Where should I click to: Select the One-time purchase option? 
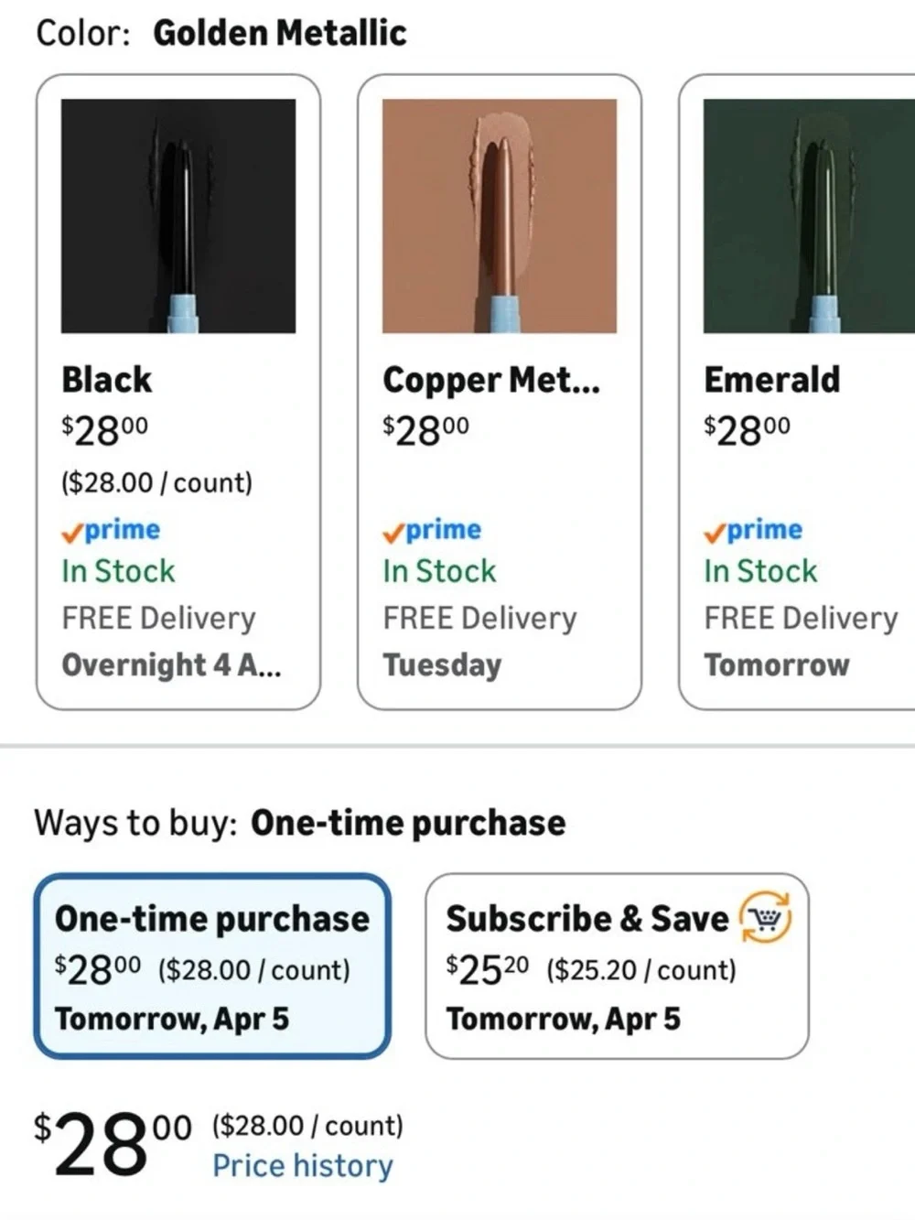212,966
